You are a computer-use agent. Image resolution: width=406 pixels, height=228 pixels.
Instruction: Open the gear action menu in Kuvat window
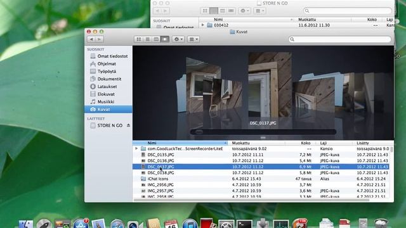pyautogui.click(x=178, y=39)
